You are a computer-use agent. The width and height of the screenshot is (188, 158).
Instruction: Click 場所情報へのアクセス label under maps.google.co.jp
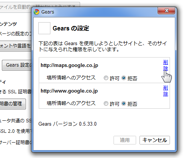[x=71, y=78]
